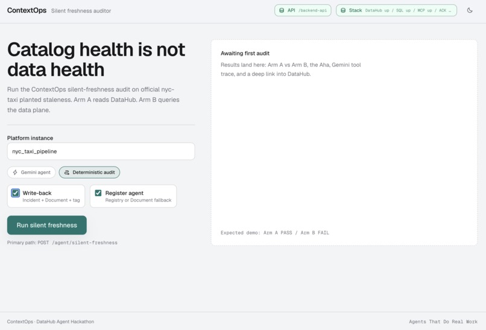486x330 pixels.
Task: Run the silent freshness audit
Action: 47,225
